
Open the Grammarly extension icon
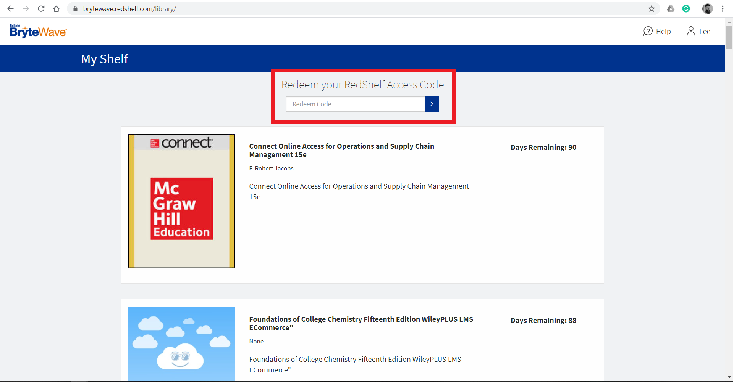click(x=686, y=9)
